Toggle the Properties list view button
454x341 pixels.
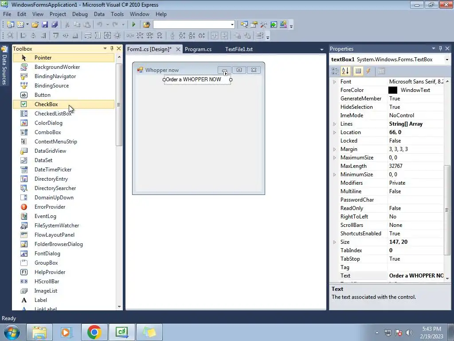[358, 71]
